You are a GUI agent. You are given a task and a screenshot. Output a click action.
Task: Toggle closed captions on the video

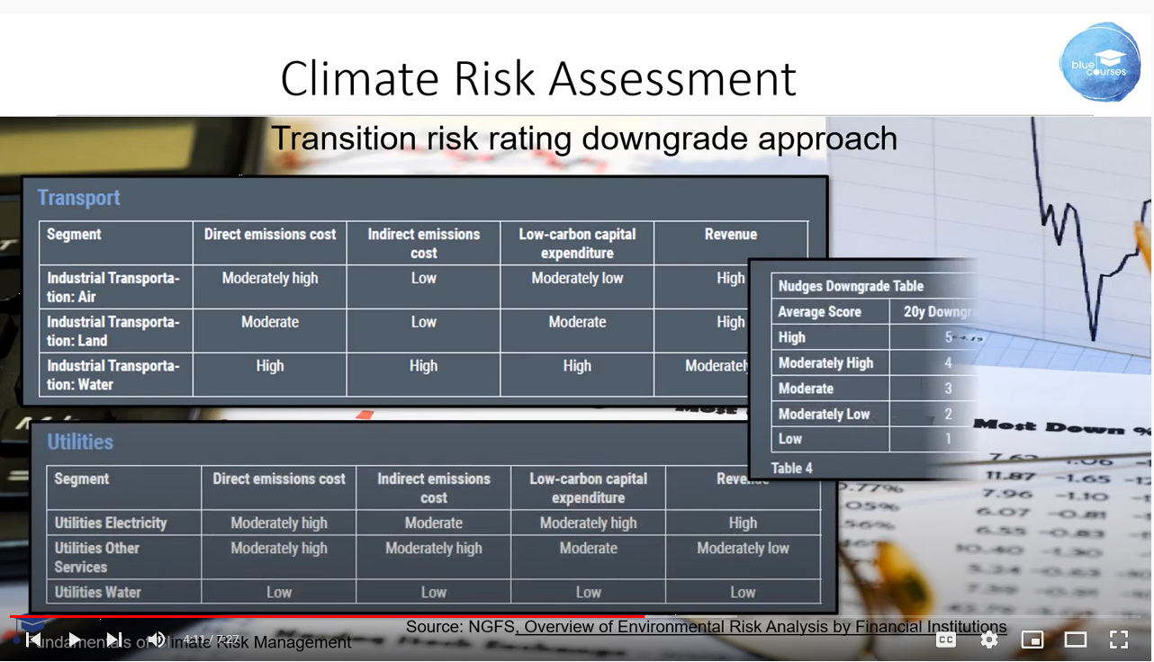coord(946,640)
